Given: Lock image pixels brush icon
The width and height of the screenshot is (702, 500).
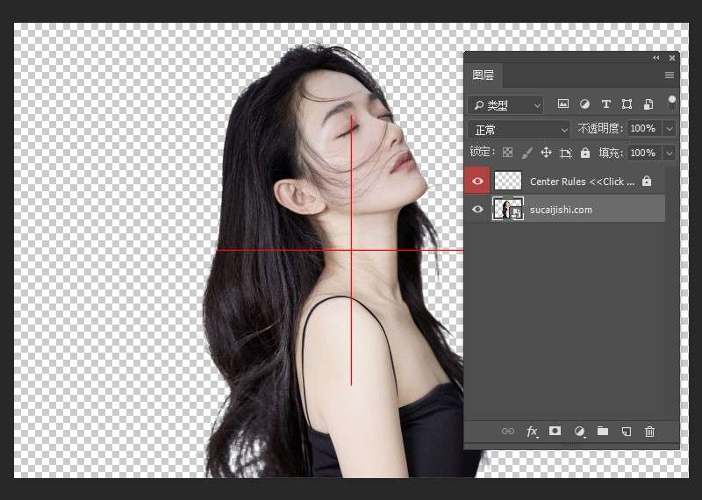Looking at the screenshot, I should (x=527, y=153).
